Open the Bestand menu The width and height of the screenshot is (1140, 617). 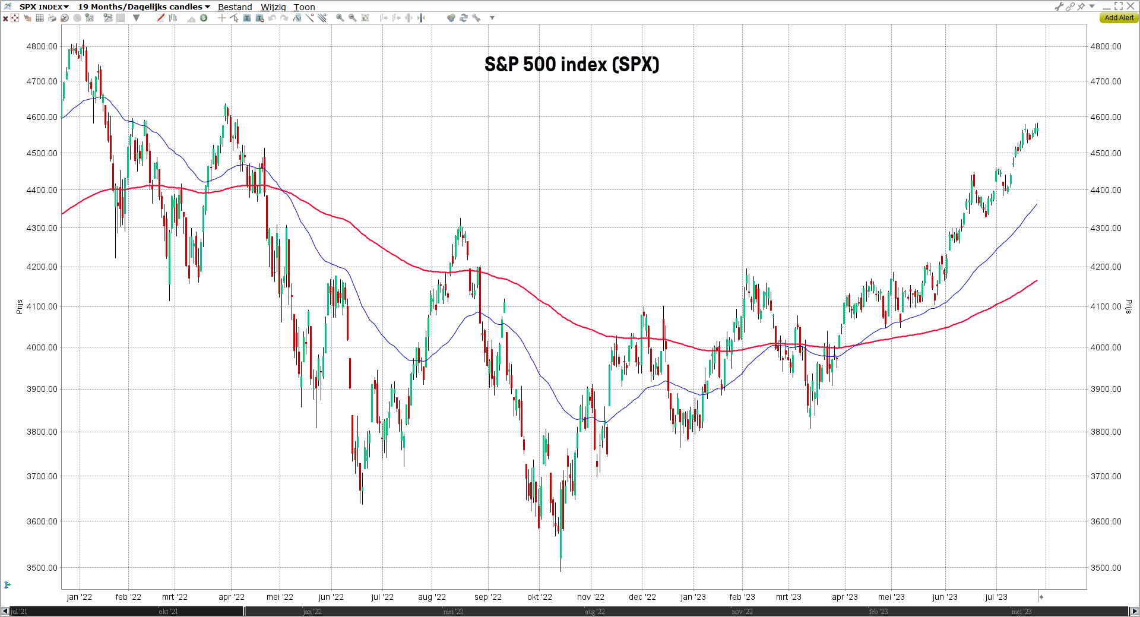coord(235,7)
